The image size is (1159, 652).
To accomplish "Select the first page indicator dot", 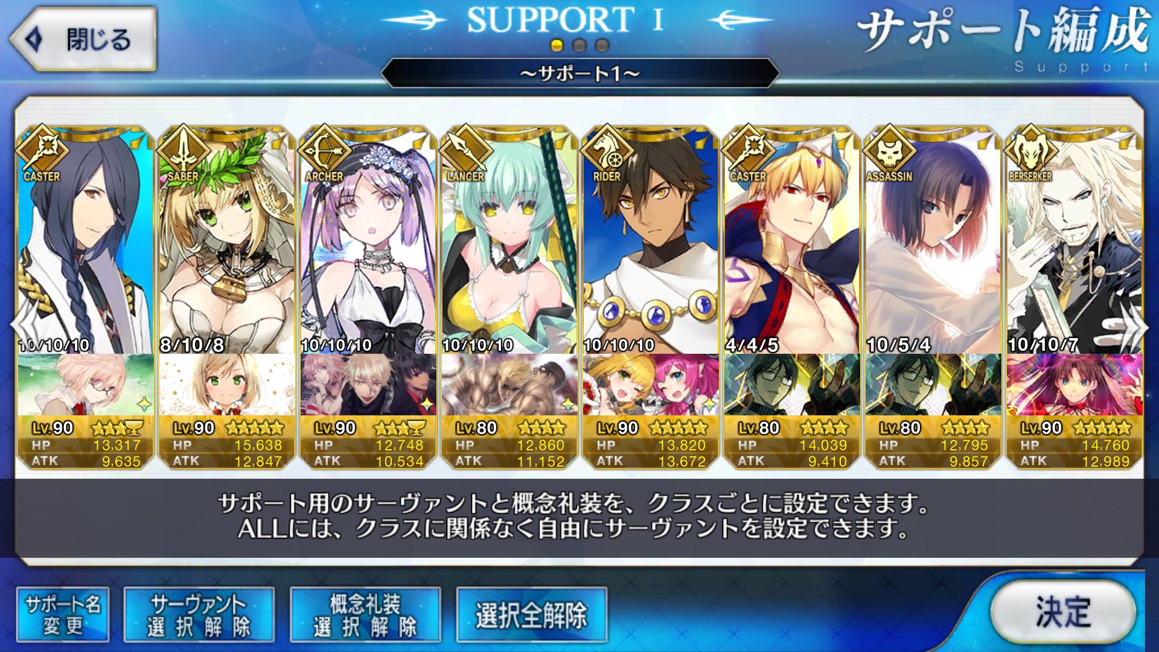I will click(557, 45).
